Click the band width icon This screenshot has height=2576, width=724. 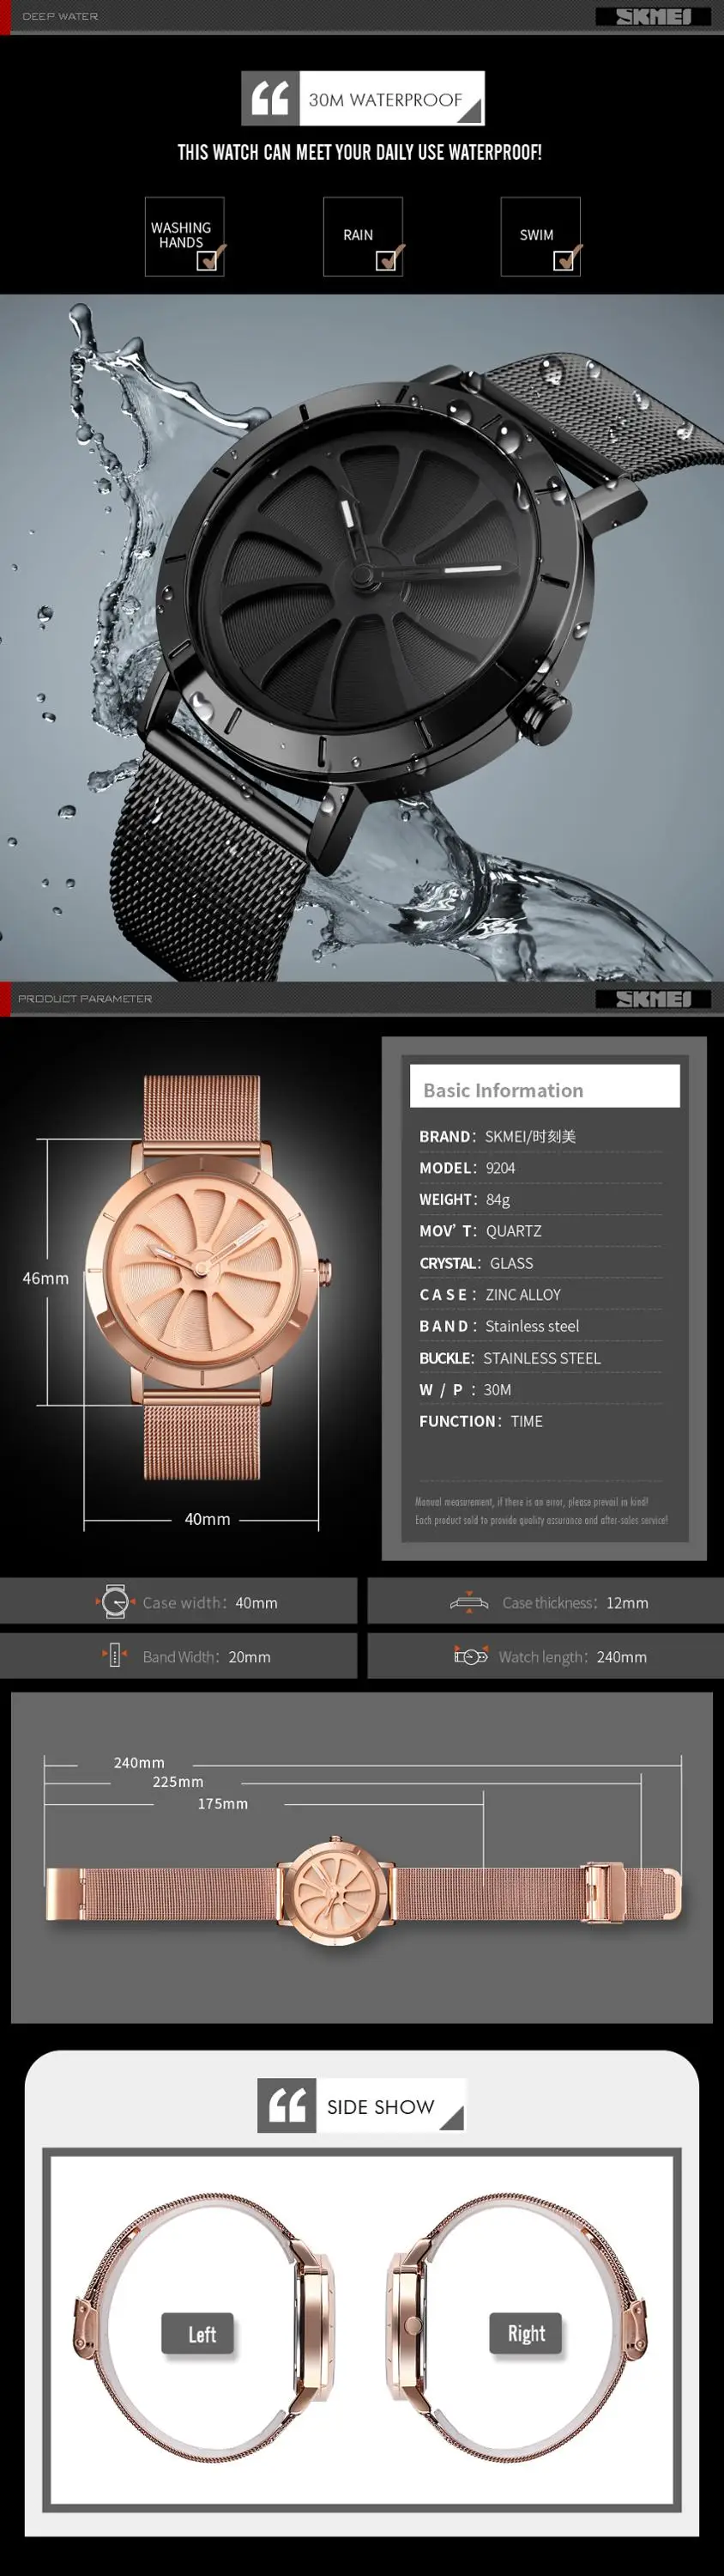114,1655
